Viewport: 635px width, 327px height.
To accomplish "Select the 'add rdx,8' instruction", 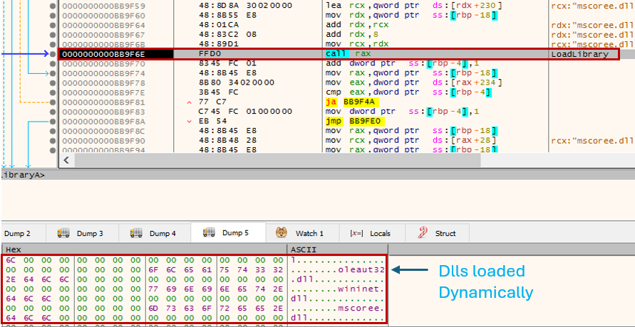I will coord(351,35).
